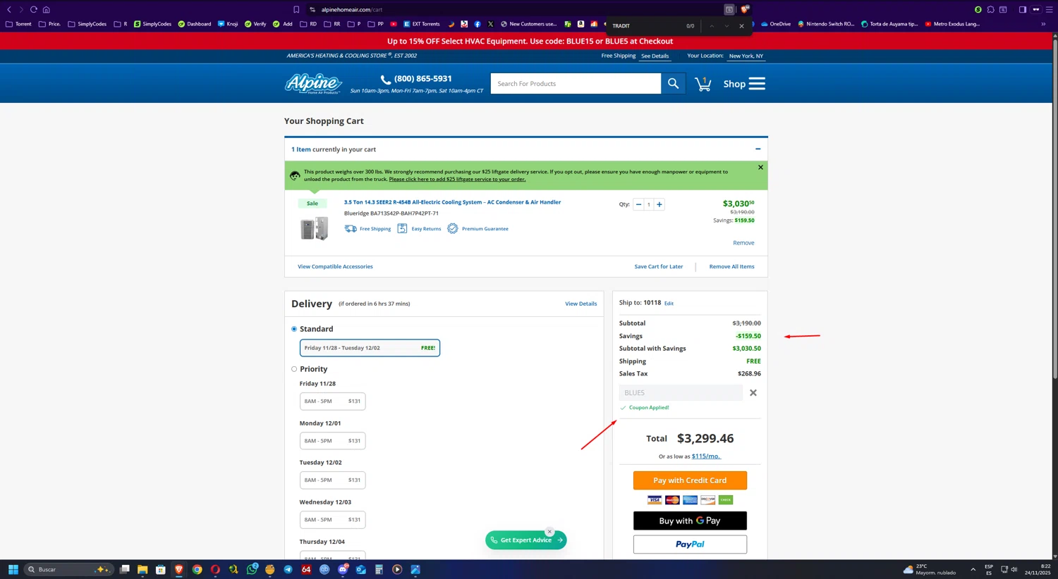Remove the applied coupon with X

click(x=753, y=393)
